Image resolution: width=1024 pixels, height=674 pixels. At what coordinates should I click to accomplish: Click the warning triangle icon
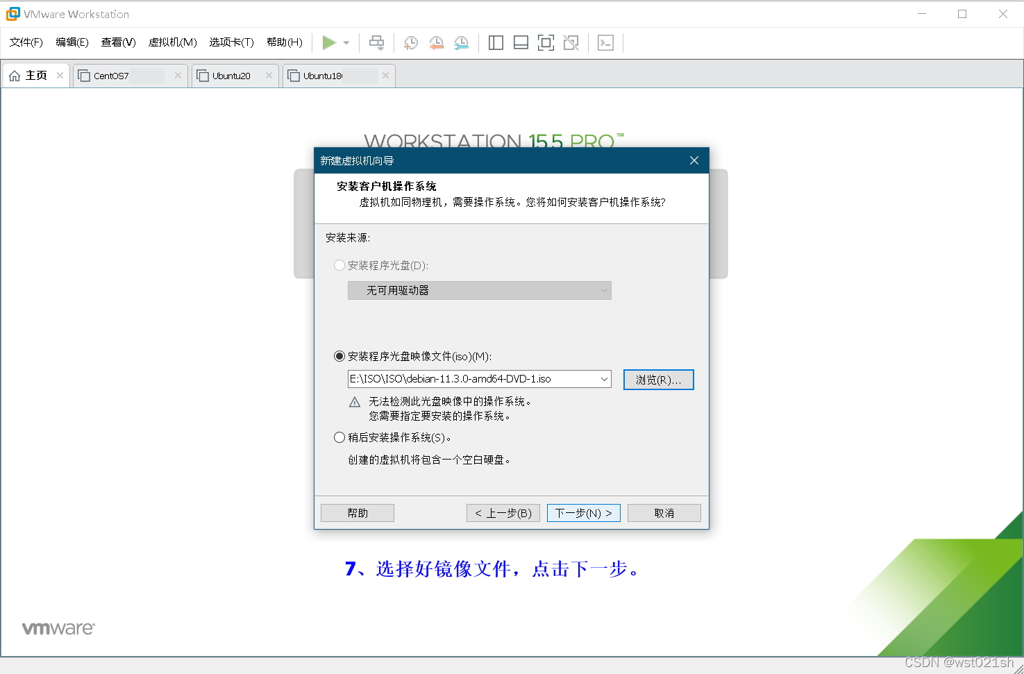(x=355, y=402)
